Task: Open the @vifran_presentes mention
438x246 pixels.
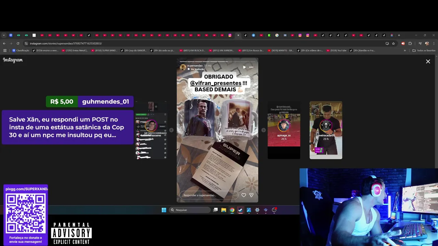Action: click(216, 83)
